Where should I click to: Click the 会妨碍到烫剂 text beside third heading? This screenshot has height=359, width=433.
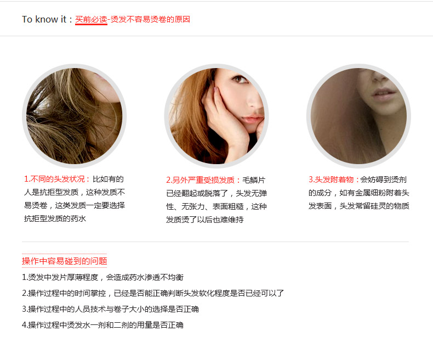pyautogui.click(x=383, y=180)
